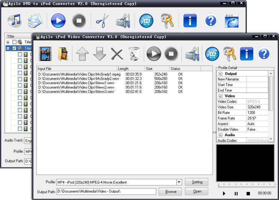Click the New Filename value field
The height and width of the screenshot is (200, 279).
click(x=257, y=79)
